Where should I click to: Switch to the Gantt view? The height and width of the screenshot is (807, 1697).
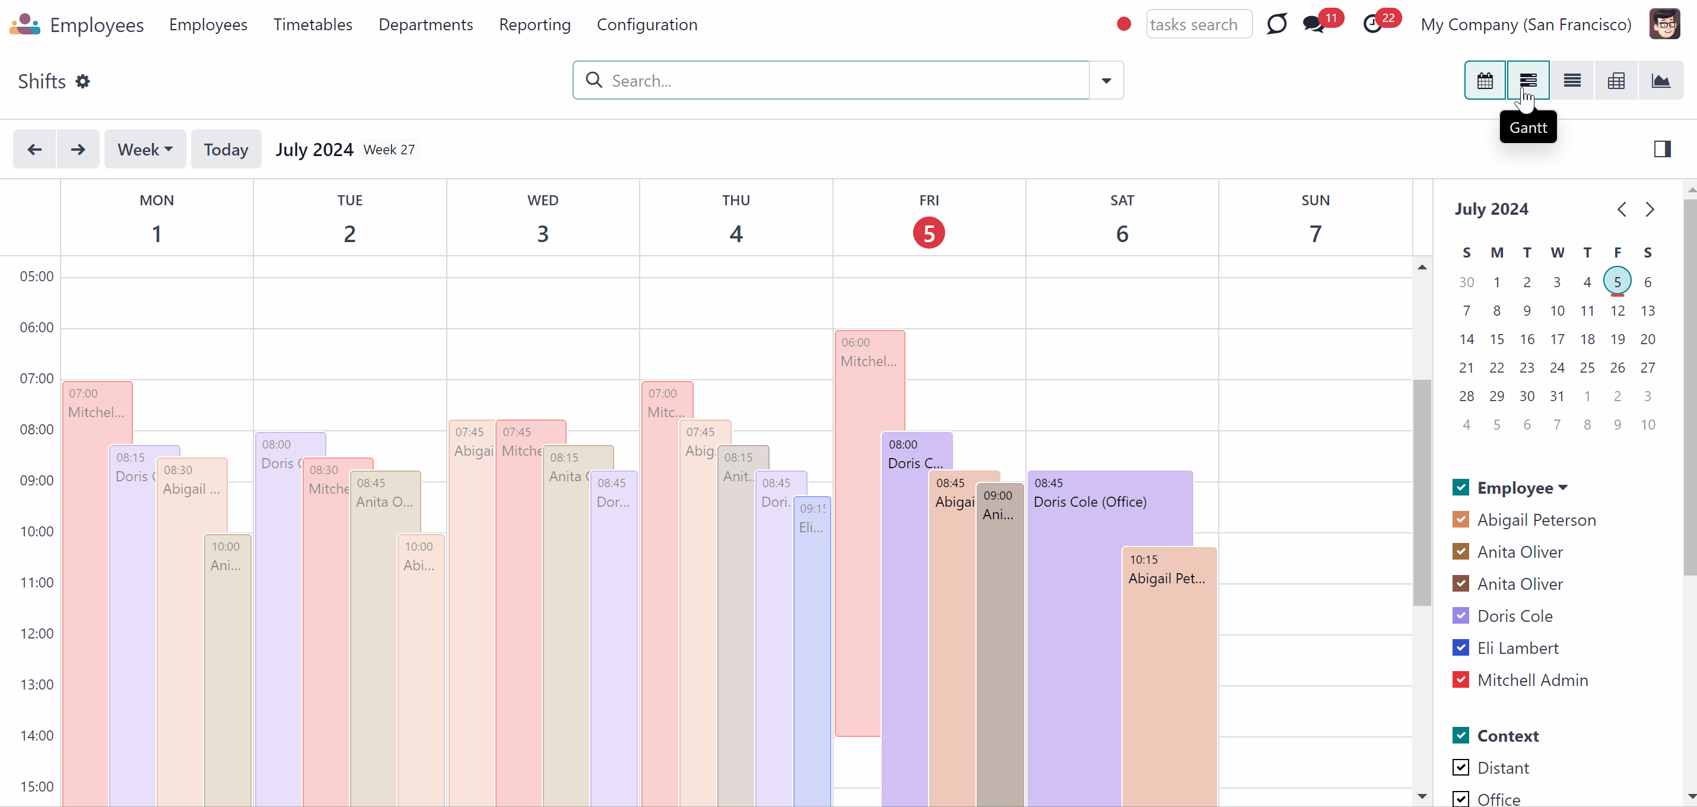(x=1528, y=80)
